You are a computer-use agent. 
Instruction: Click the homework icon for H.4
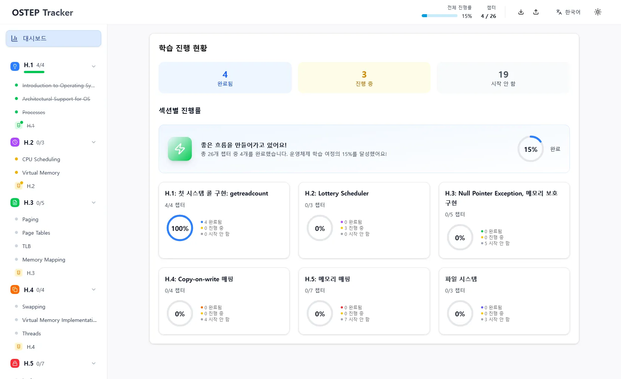click(x=19, y=347)
